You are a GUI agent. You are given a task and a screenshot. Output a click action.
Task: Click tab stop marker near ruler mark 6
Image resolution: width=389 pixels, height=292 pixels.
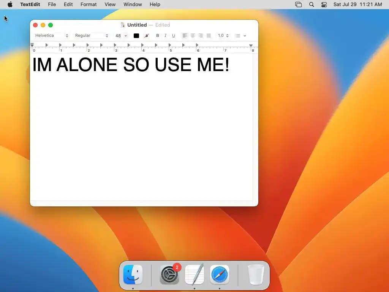(x=197, y=45)
